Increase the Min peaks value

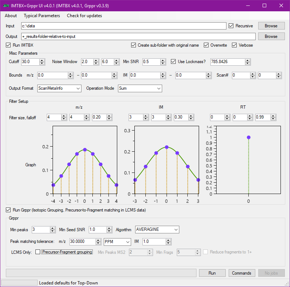coord(53,228)
